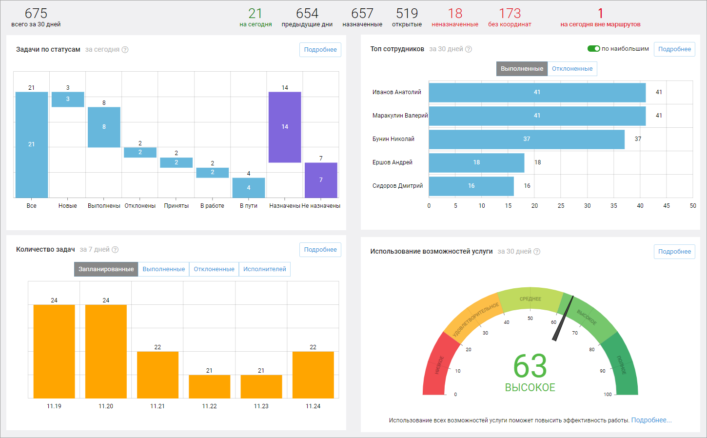Click help icon beside Использование возможностей услуги
The width and height of the screenshot is (707, 438).
537,252
